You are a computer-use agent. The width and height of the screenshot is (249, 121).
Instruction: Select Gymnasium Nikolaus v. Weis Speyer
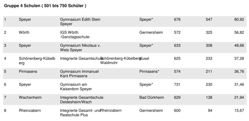80,48
